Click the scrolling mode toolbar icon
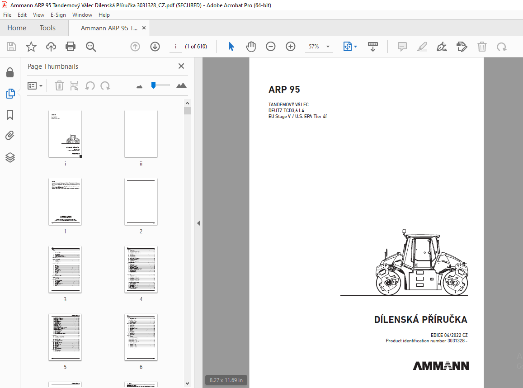 [x=372, y=47]
